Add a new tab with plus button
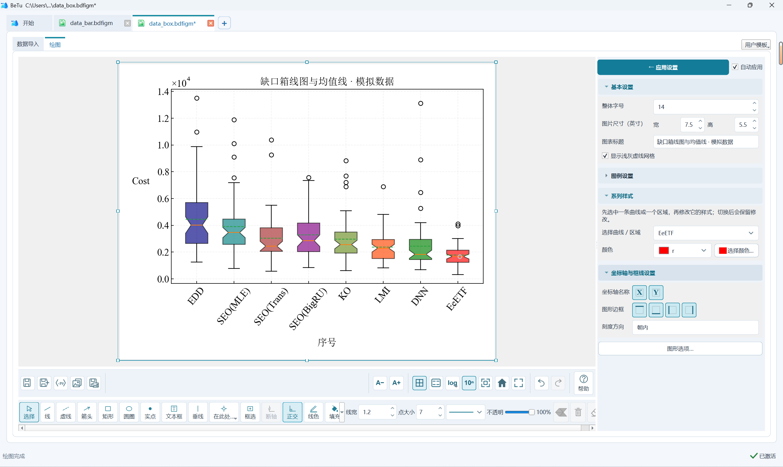The width and height of the screenshot is (783, 467). 224,23
